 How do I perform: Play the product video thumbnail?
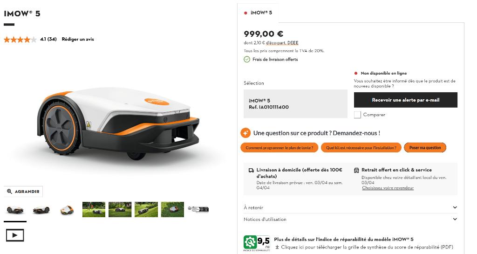point(15,235)
